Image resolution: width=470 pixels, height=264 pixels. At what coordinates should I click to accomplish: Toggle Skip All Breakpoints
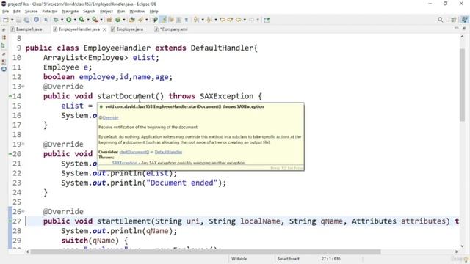46,20
